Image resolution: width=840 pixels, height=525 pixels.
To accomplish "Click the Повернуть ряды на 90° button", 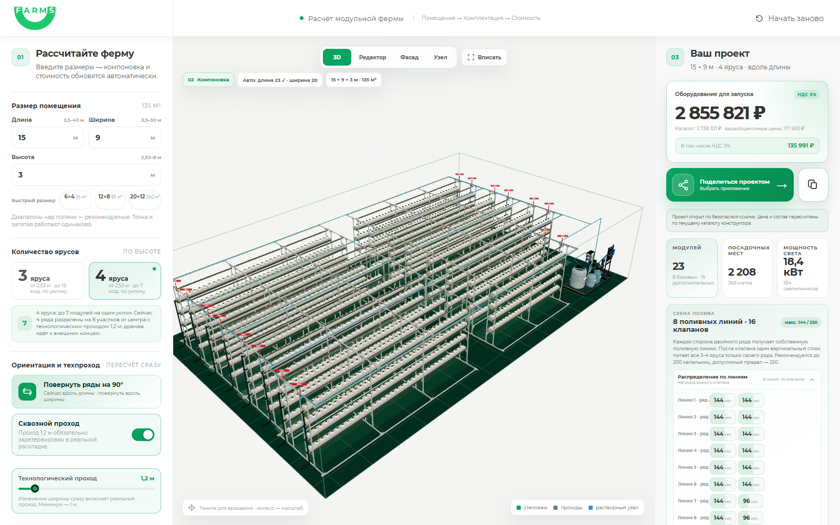I will [86, 392].
